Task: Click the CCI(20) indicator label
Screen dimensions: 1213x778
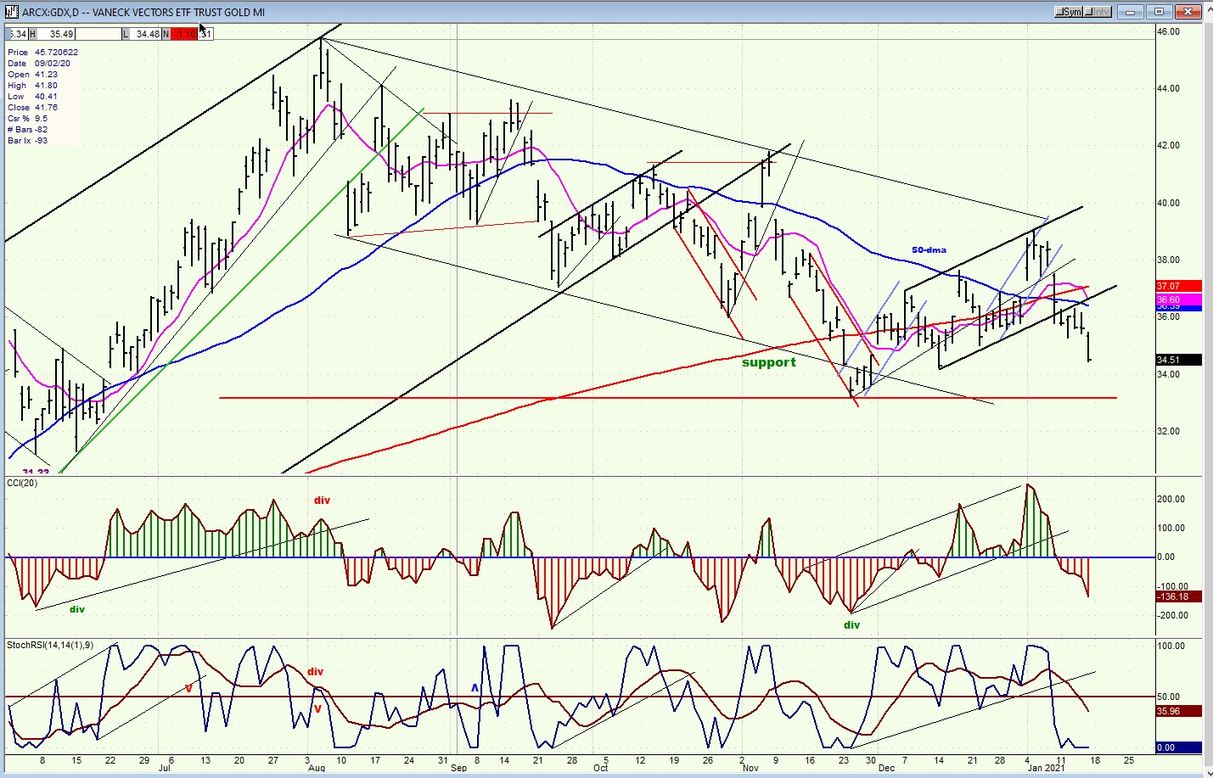Action: tap(22, 483)
